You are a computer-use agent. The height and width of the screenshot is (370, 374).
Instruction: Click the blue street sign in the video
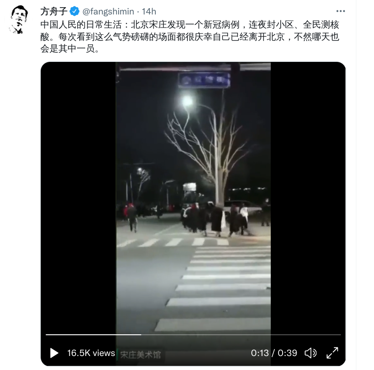click(204, 80)
